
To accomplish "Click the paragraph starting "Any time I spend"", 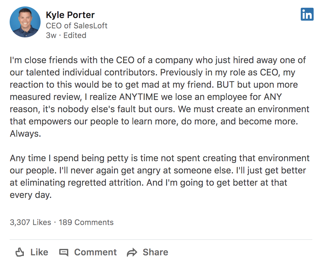I will (160, 177).
